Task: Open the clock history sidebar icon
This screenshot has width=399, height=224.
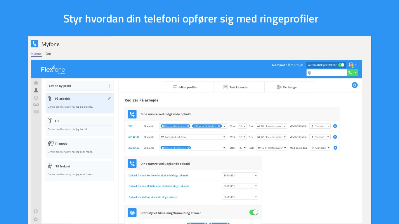Action: [36, 98]
